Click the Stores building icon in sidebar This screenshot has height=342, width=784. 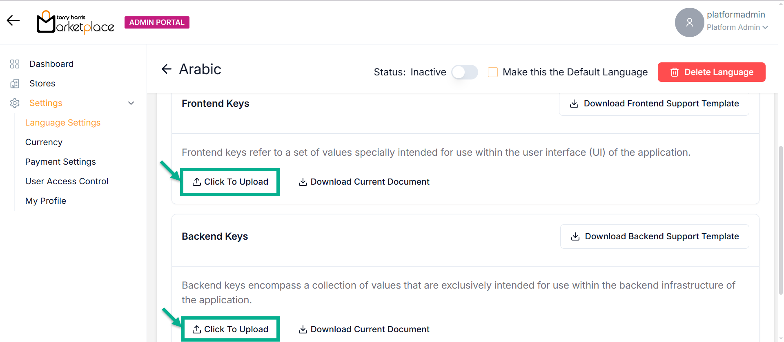tap(15, 84)
